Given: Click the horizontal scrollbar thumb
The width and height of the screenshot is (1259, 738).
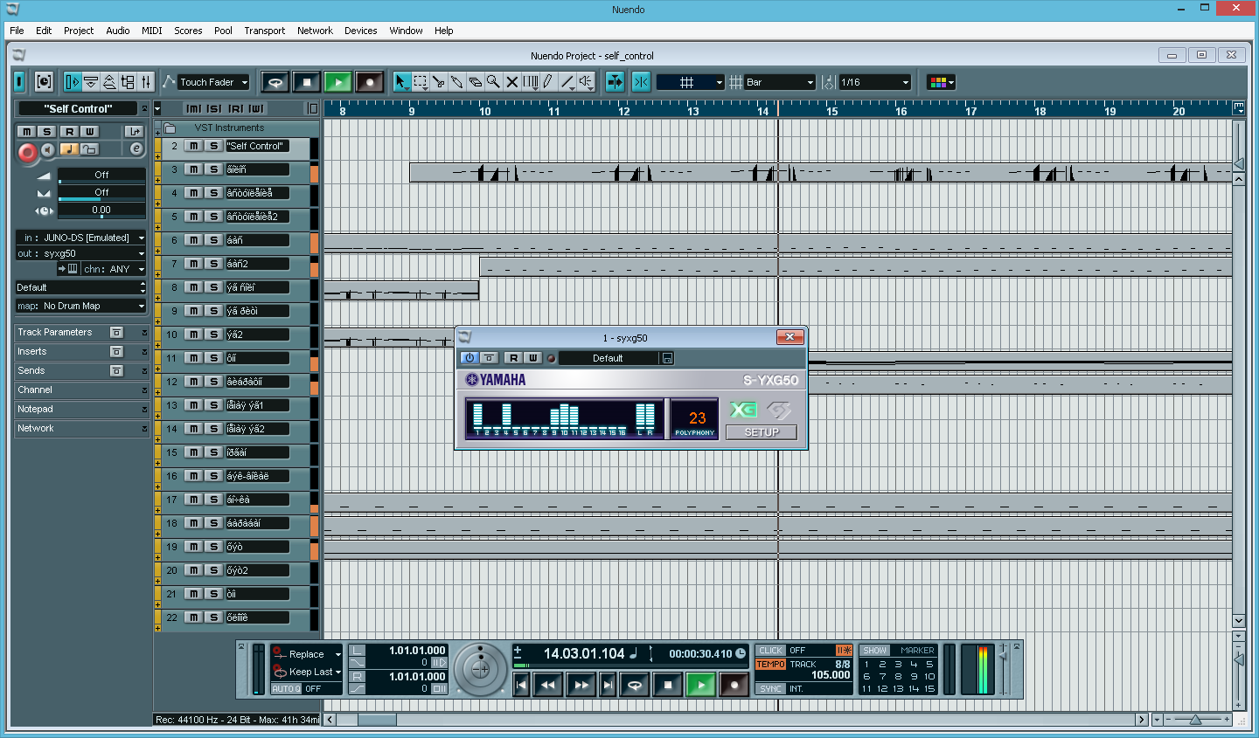Looking at the screenshot, I should [x=377, y=720].
